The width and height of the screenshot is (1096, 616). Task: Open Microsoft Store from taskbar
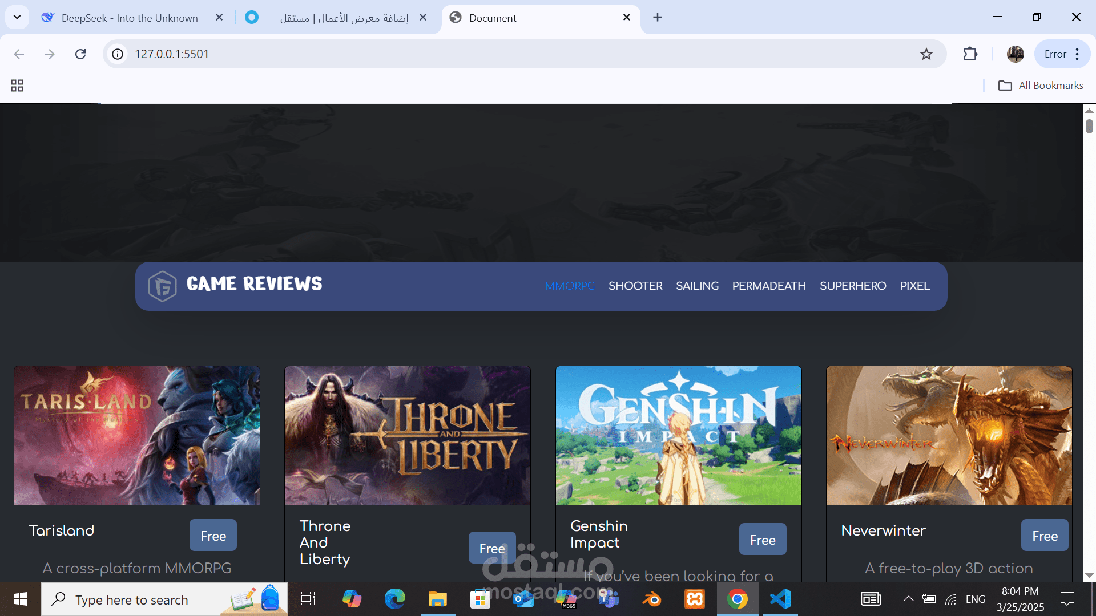(480, 599)
